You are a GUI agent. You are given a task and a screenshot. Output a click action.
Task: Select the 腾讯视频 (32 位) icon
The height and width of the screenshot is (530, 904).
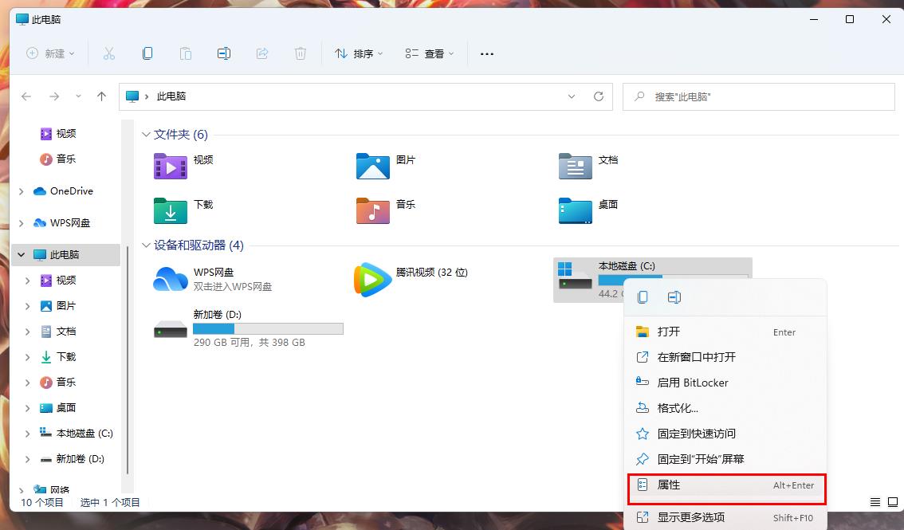[x=372, y=280]
